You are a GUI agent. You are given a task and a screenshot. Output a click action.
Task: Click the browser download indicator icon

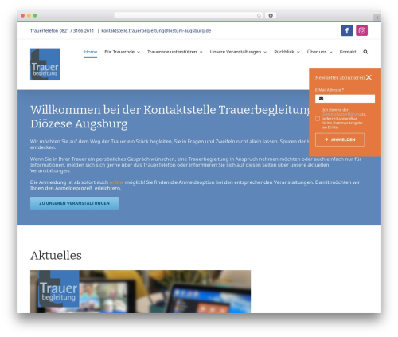[x=271, y=16]
